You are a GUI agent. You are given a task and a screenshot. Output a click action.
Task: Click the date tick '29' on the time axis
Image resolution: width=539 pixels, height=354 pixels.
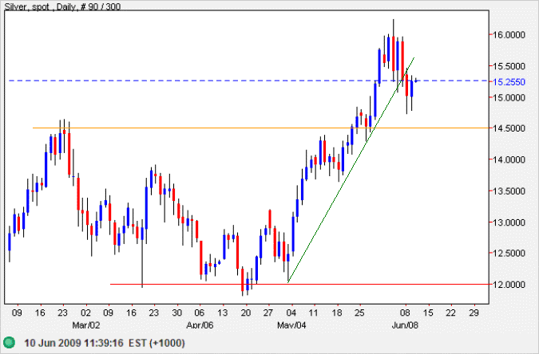(x=474, y=313)
